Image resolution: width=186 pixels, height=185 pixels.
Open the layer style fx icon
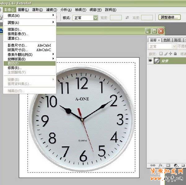coord(160,165)
